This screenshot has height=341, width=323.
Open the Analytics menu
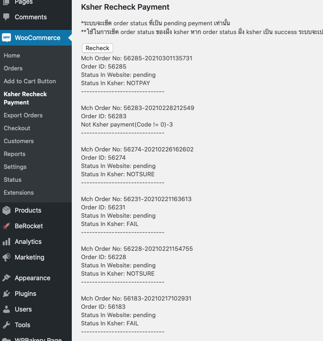tap(28, 242)
